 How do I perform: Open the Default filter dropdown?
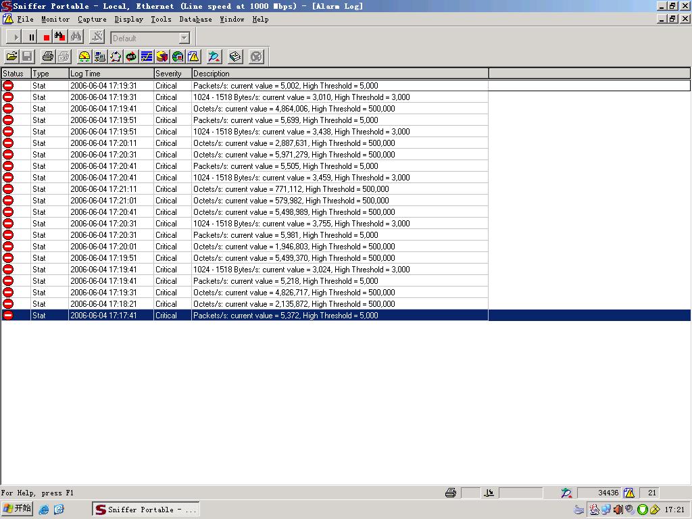184,38
